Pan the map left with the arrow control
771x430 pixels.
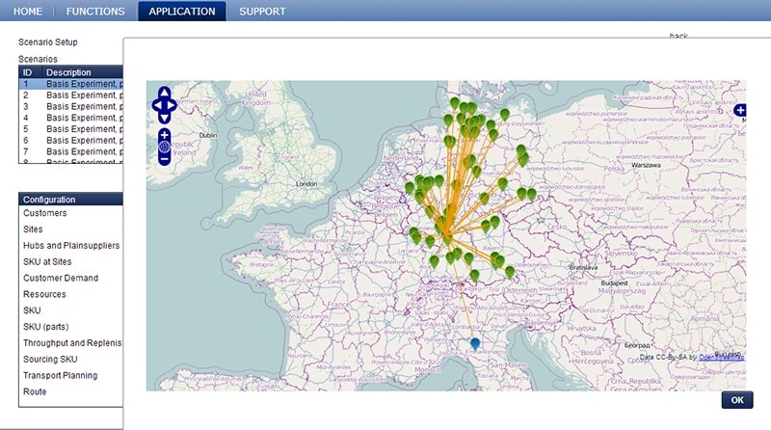158,105
